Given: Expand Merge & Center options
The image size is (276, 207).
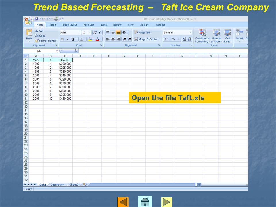Looking at the screenshot, I should pyautogui.click(x=159, y=39).
